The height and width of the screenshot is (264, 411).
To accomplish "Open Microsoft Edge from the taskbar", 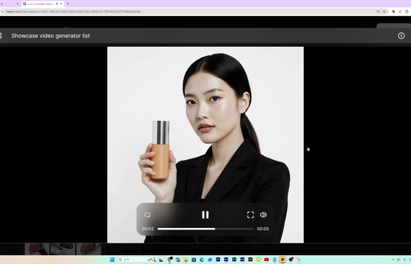I will (x=202, y=260).
